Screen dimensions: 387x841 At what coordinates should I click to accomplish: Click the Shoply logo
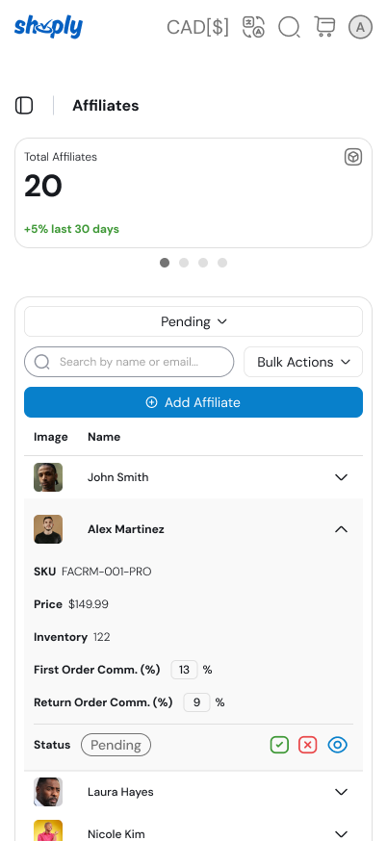coord(48,27)
